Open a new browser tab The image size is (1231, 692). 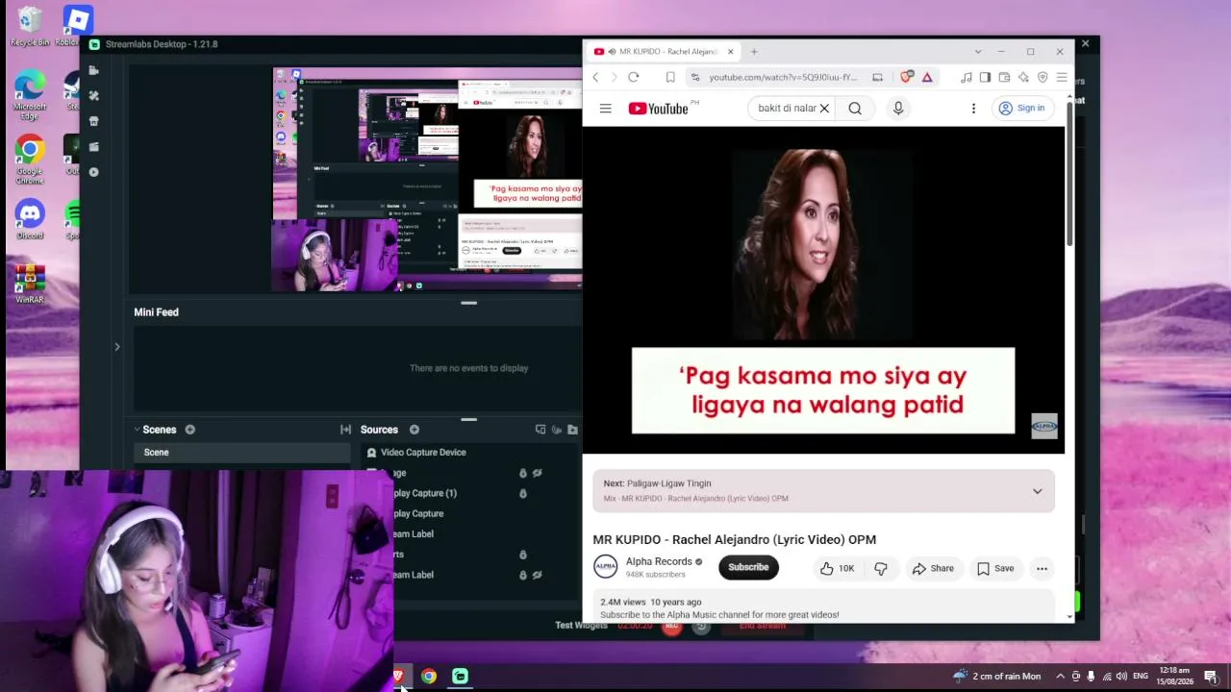[x=754, y=52]
